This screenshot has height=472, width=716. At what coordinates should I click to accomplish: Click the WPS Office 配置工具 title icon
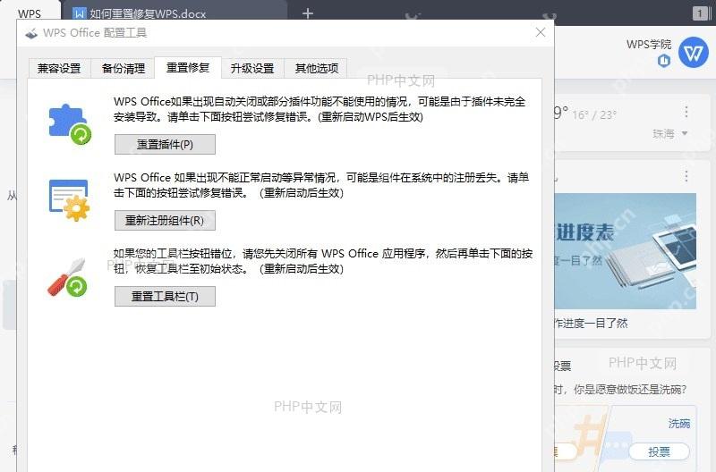click(x=31, y=33)
